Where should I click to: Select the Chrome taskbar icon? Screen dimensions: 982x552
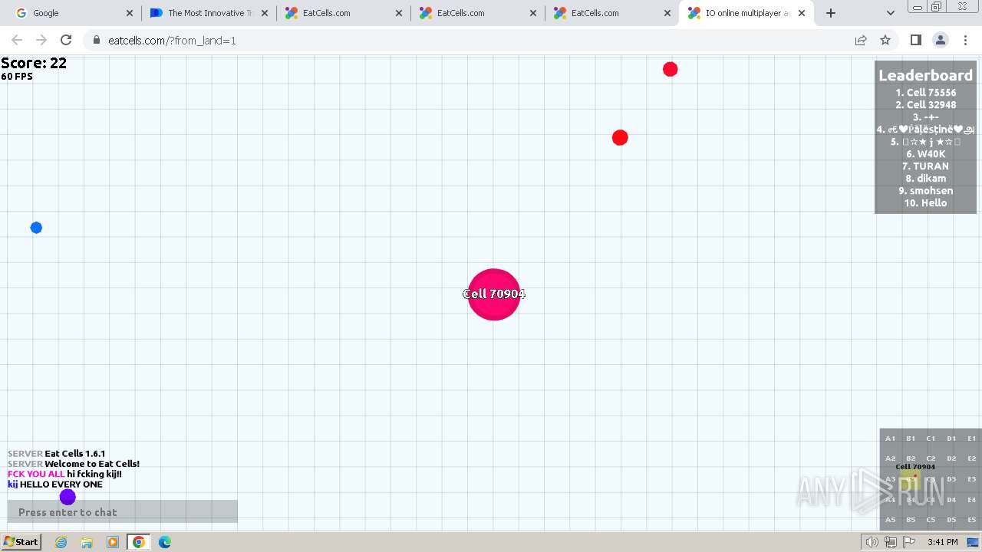tap(139, 542)
